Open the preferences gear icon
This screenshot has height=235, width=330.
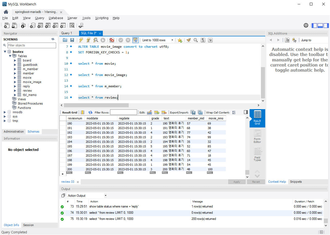click(x=306, y=25)
